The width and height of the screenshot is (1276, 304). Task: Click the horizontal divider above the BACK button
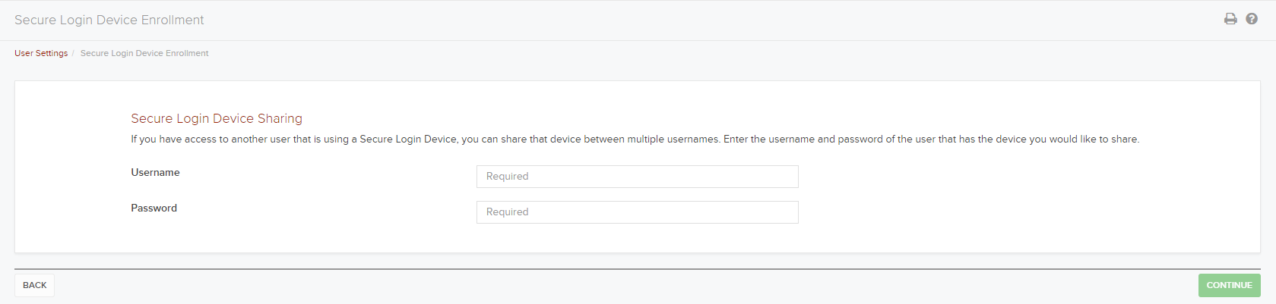(x=637, y=268)
